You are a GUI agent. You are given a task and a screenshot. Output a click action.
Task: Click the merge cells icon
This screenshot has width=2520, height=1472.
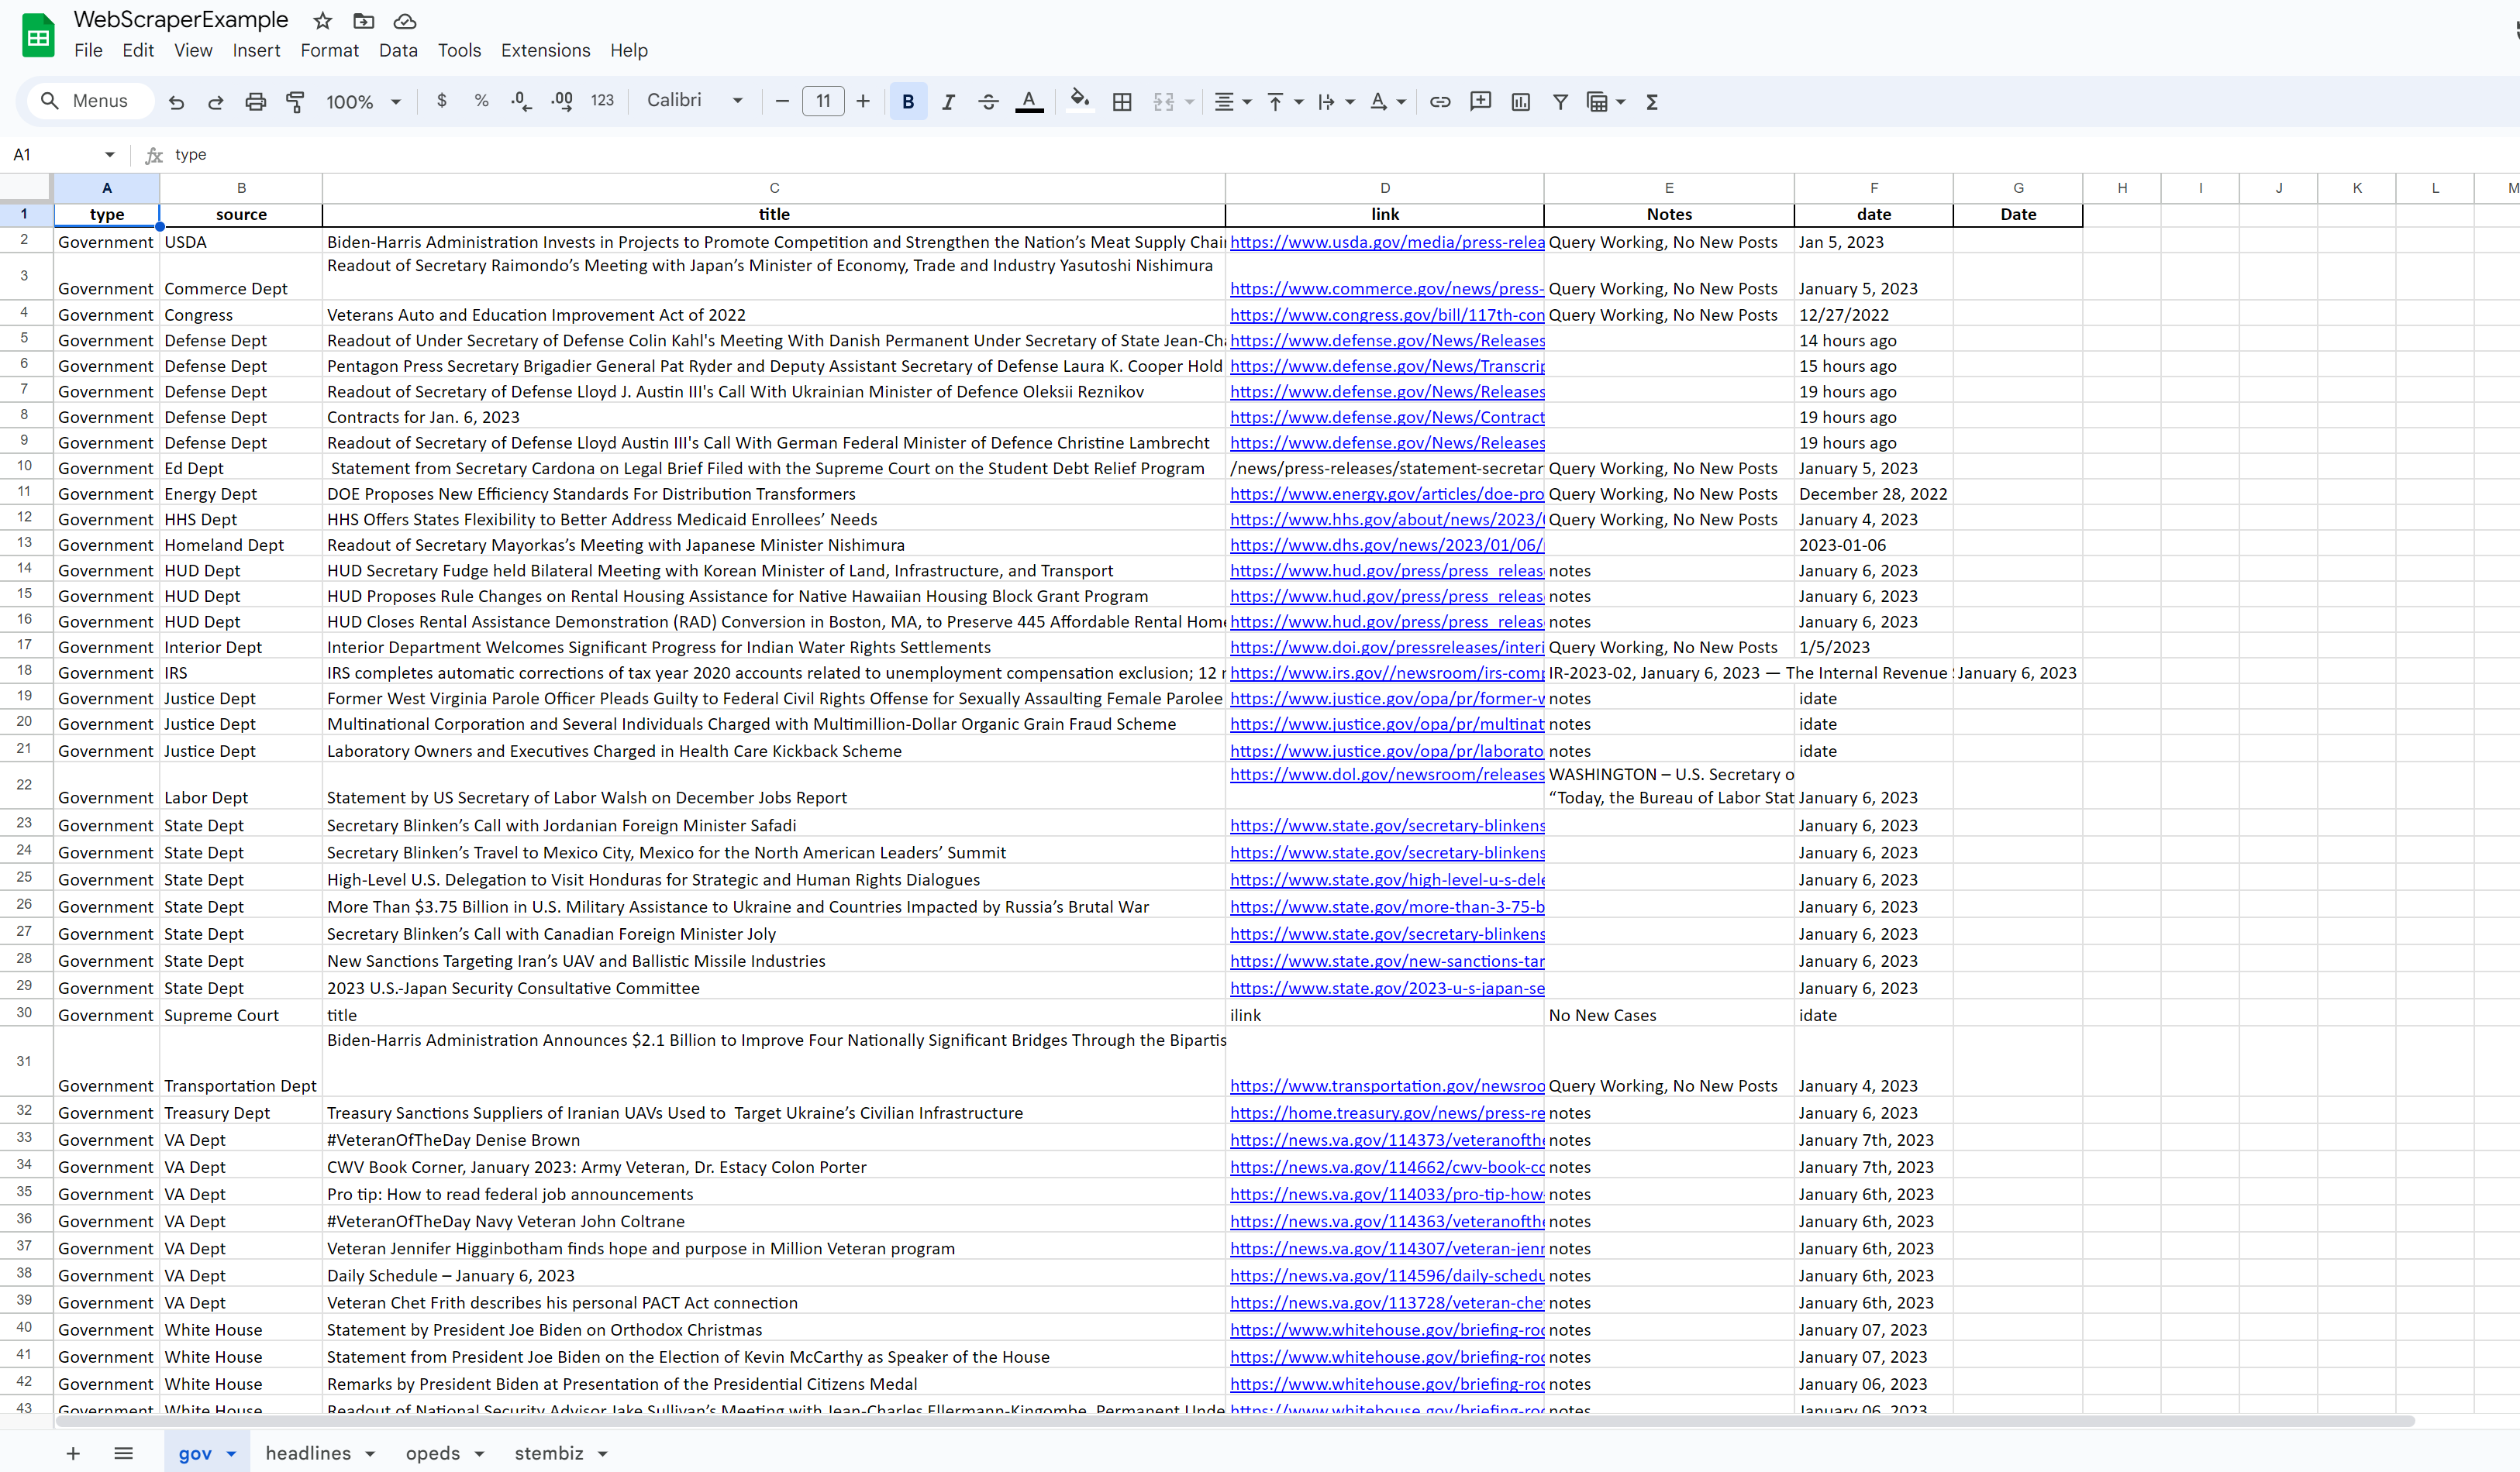point(1164,101)
